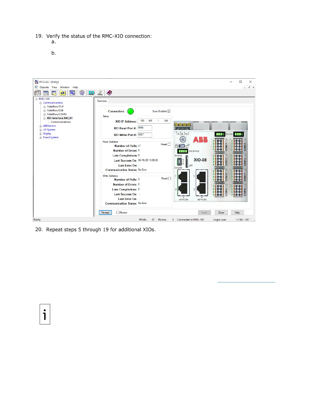Expand the Display node
Screen dimensions: 315x407
coord(40,134)
